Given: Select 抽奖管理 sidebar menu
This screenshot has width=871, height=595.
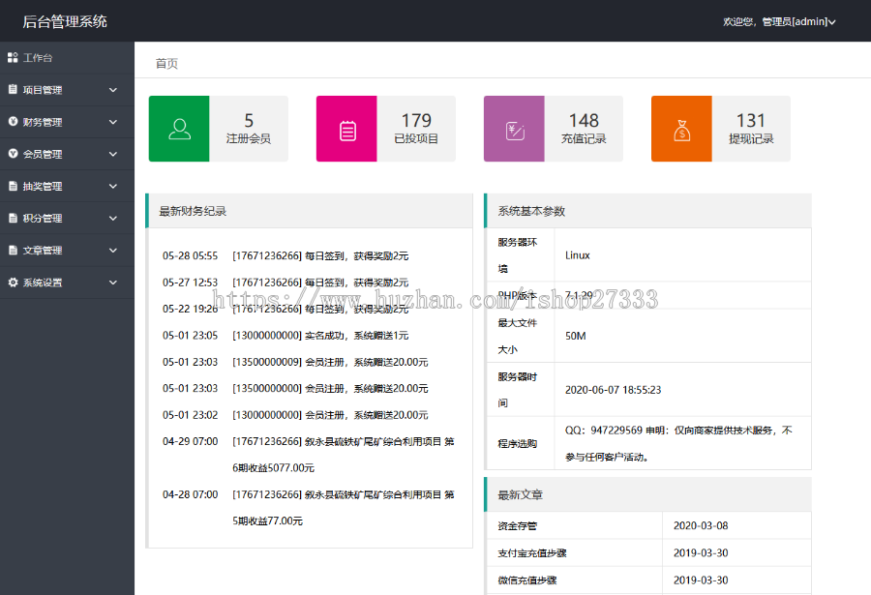Looking at the screenshot, I should pyautogui.click(x=67, y=186).
